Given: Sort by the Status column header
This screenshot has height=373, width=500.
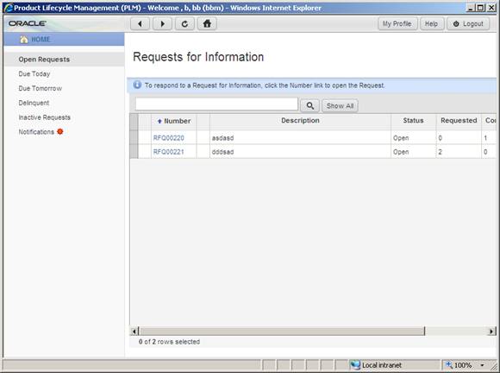Looking at the screenshot, I should pos(413,121).
